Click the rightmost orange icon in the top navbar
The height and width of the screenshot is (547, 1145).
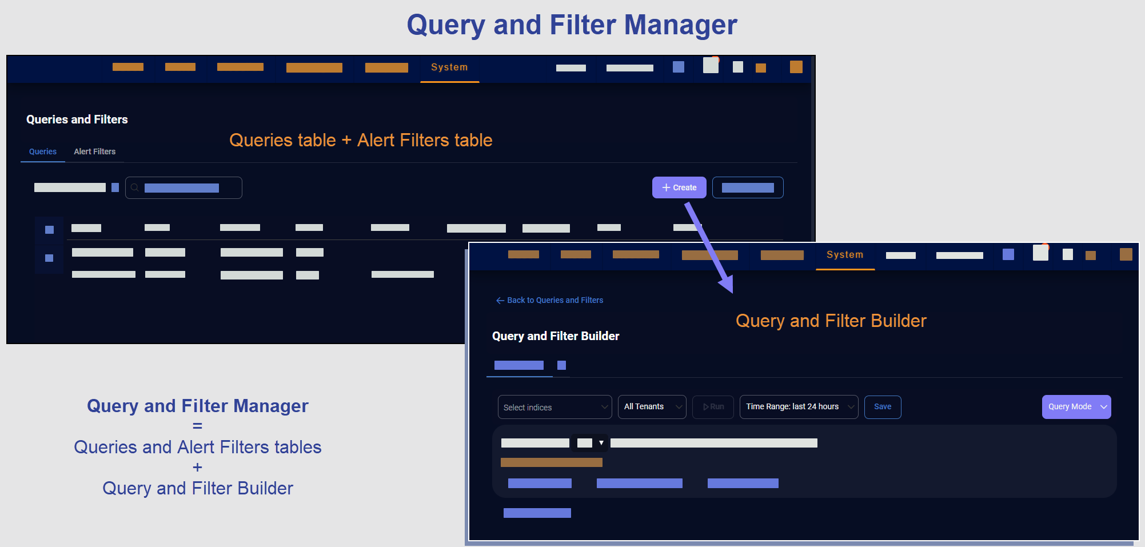point(796,67)
